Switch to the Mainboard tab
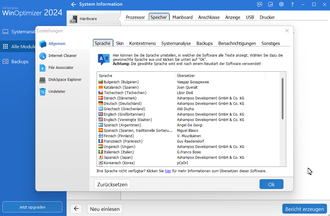This screenshot has height=216, width=330. click(x=182, y=17)
